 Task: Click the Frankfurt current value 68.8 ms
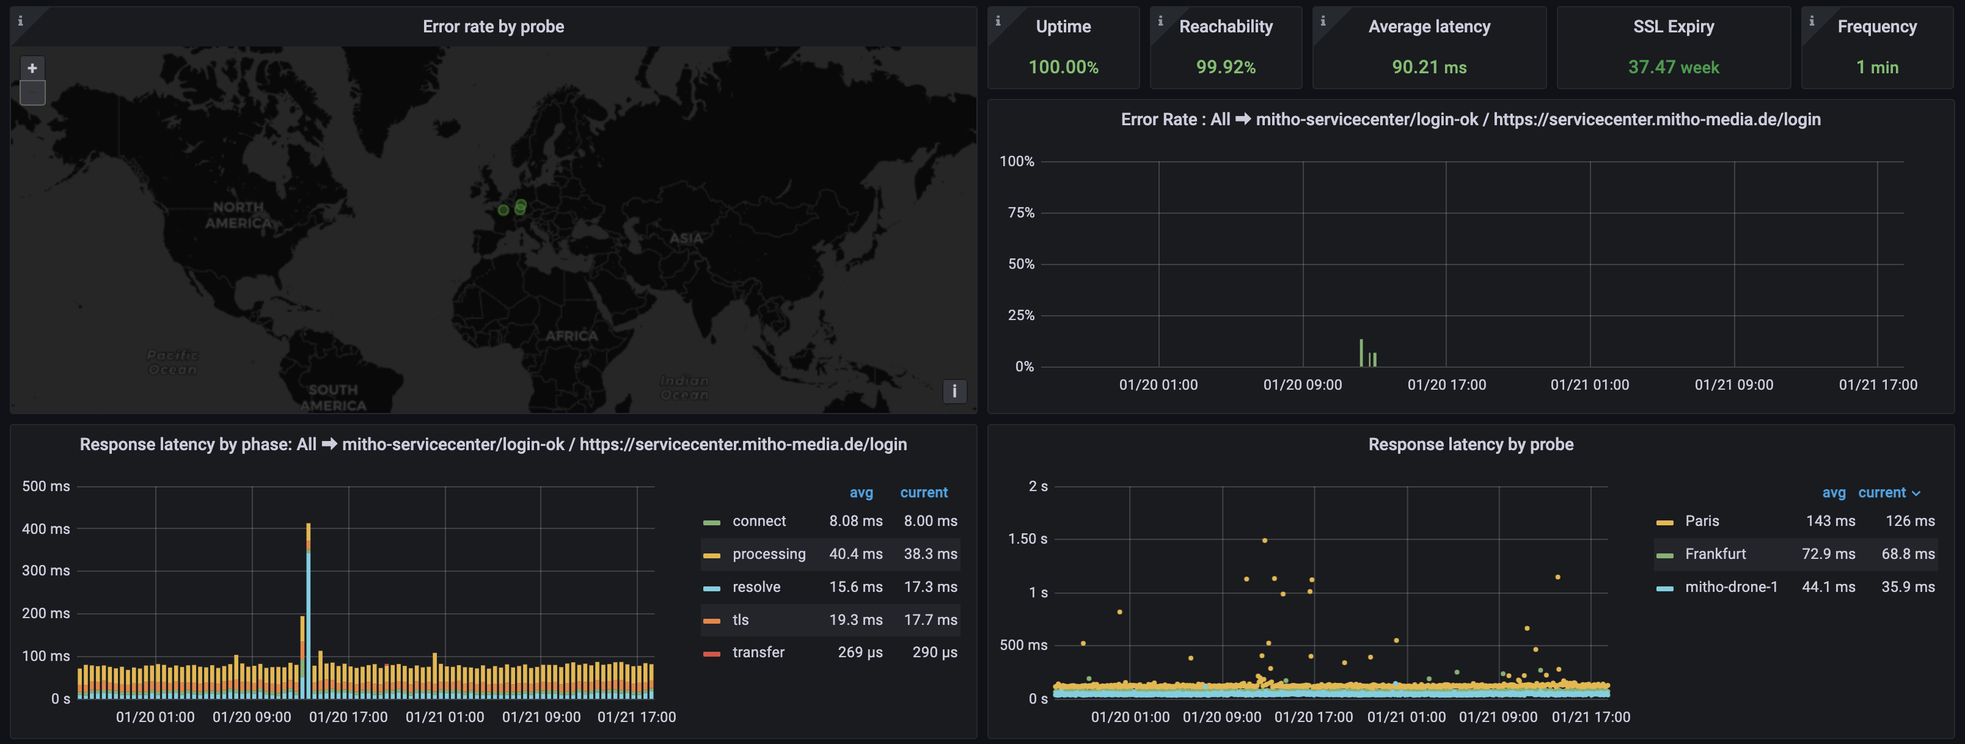point(1908,554)
